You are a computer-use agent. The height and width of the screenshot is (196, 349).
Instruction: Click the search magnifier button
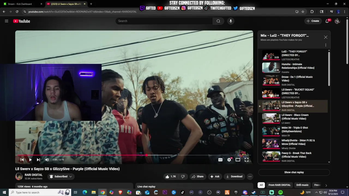[x=218, y=21]
